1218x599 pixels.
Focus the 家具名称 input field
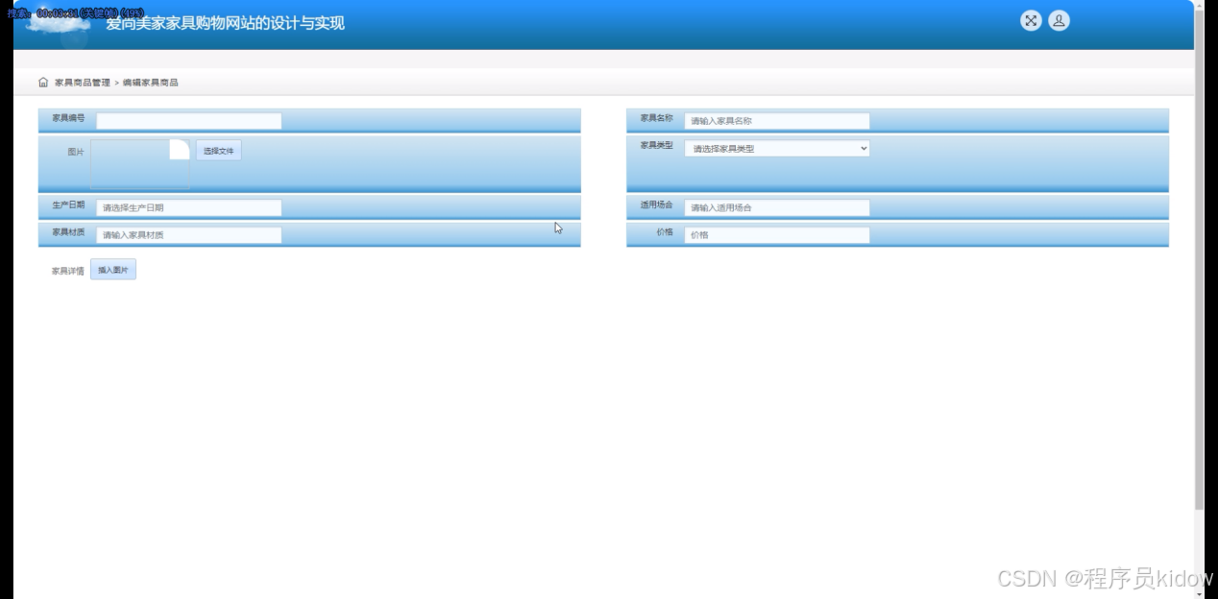point(776,121)
